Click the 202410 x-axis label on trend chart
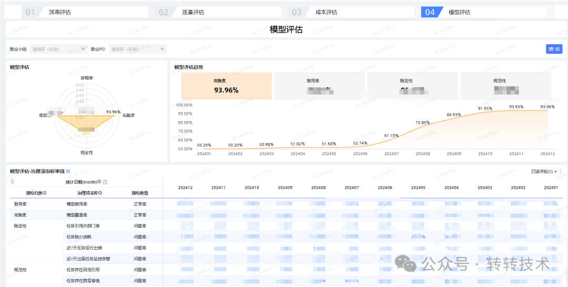 (x=485, y=154)
